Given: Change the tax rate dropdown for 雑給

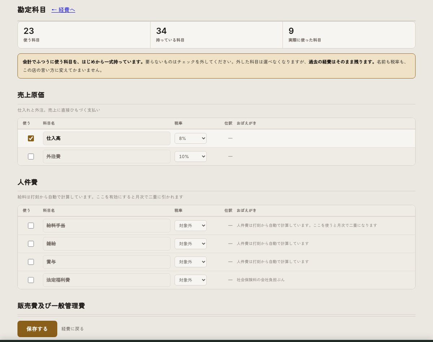Looking at the screenshot, I should (x=191, y=244).
